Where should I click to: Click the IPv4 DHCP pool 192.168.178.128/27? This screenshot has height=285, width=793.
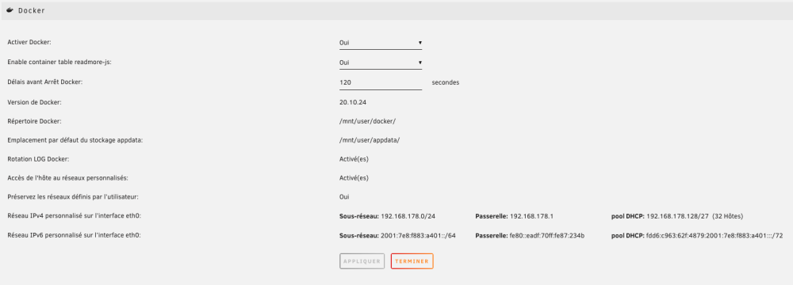(678, 216)
